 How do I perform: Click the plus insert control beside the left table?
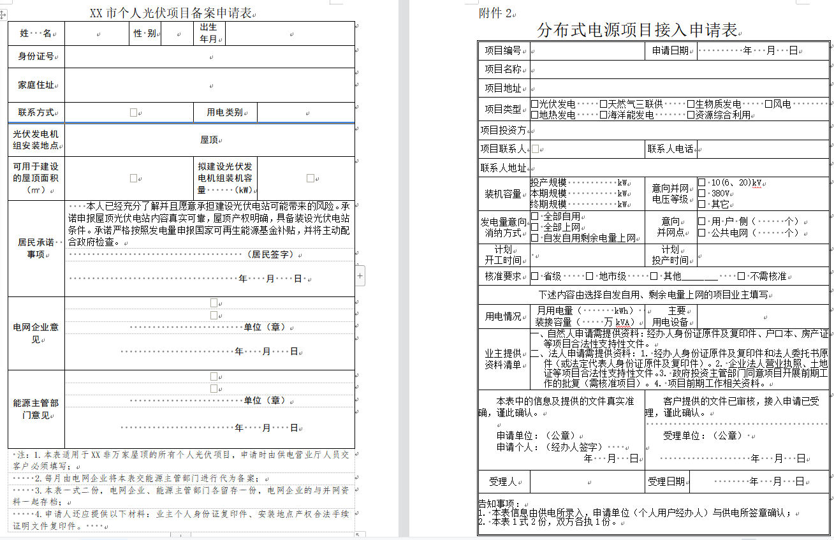click(360, 276)
